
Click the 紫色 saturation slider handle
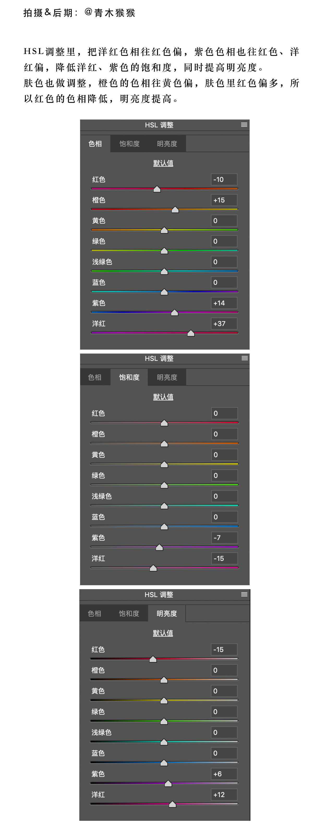tap(159, 548)
